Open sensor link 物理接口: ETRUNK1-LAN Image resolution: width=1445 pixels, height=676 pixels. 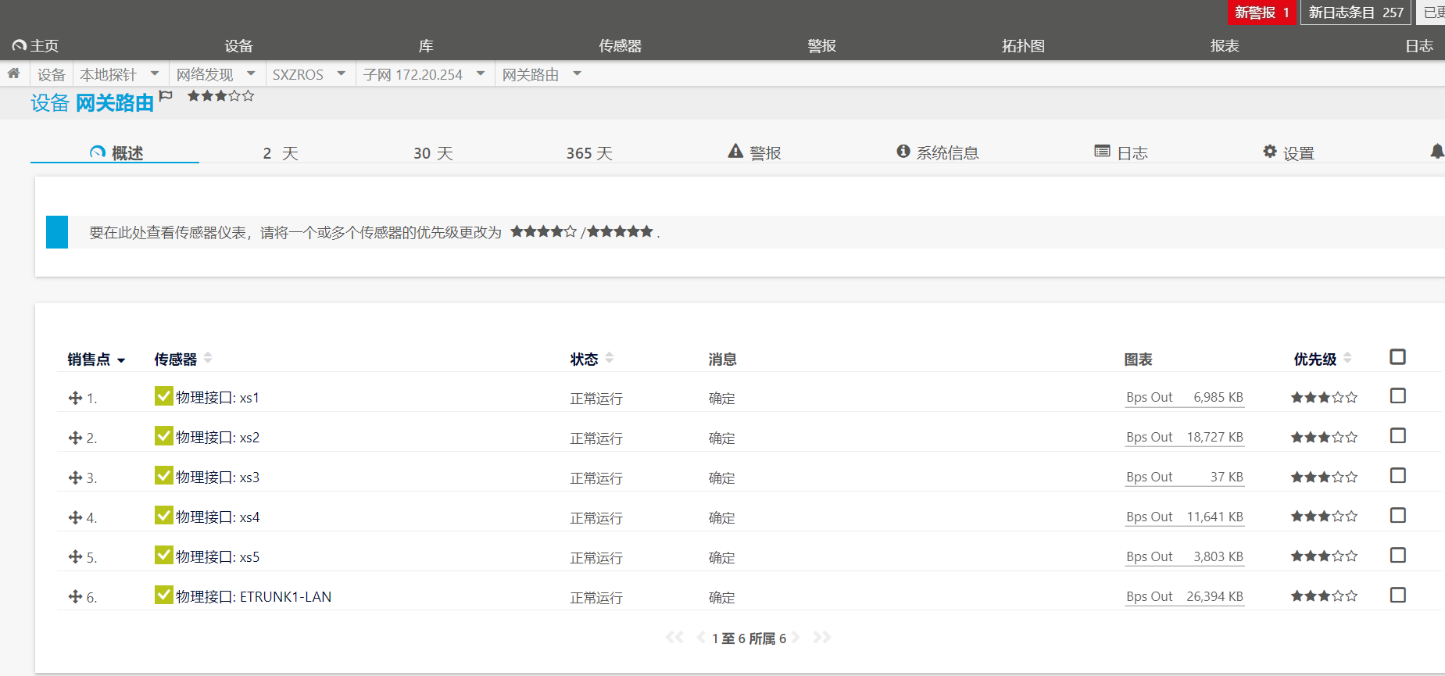point(253,597)
